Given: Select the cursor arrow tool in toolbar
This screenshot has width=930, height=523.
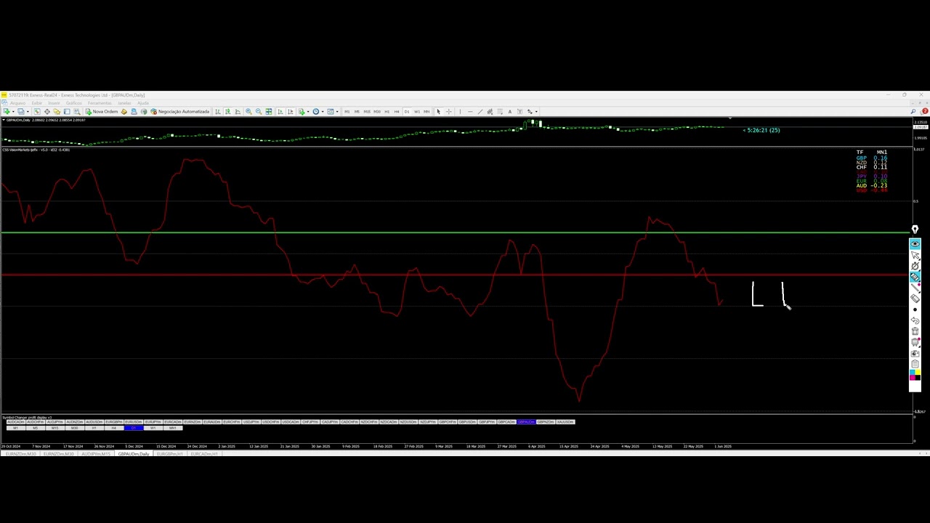Looking at the screenshot, I should click(x=438, y=111).
